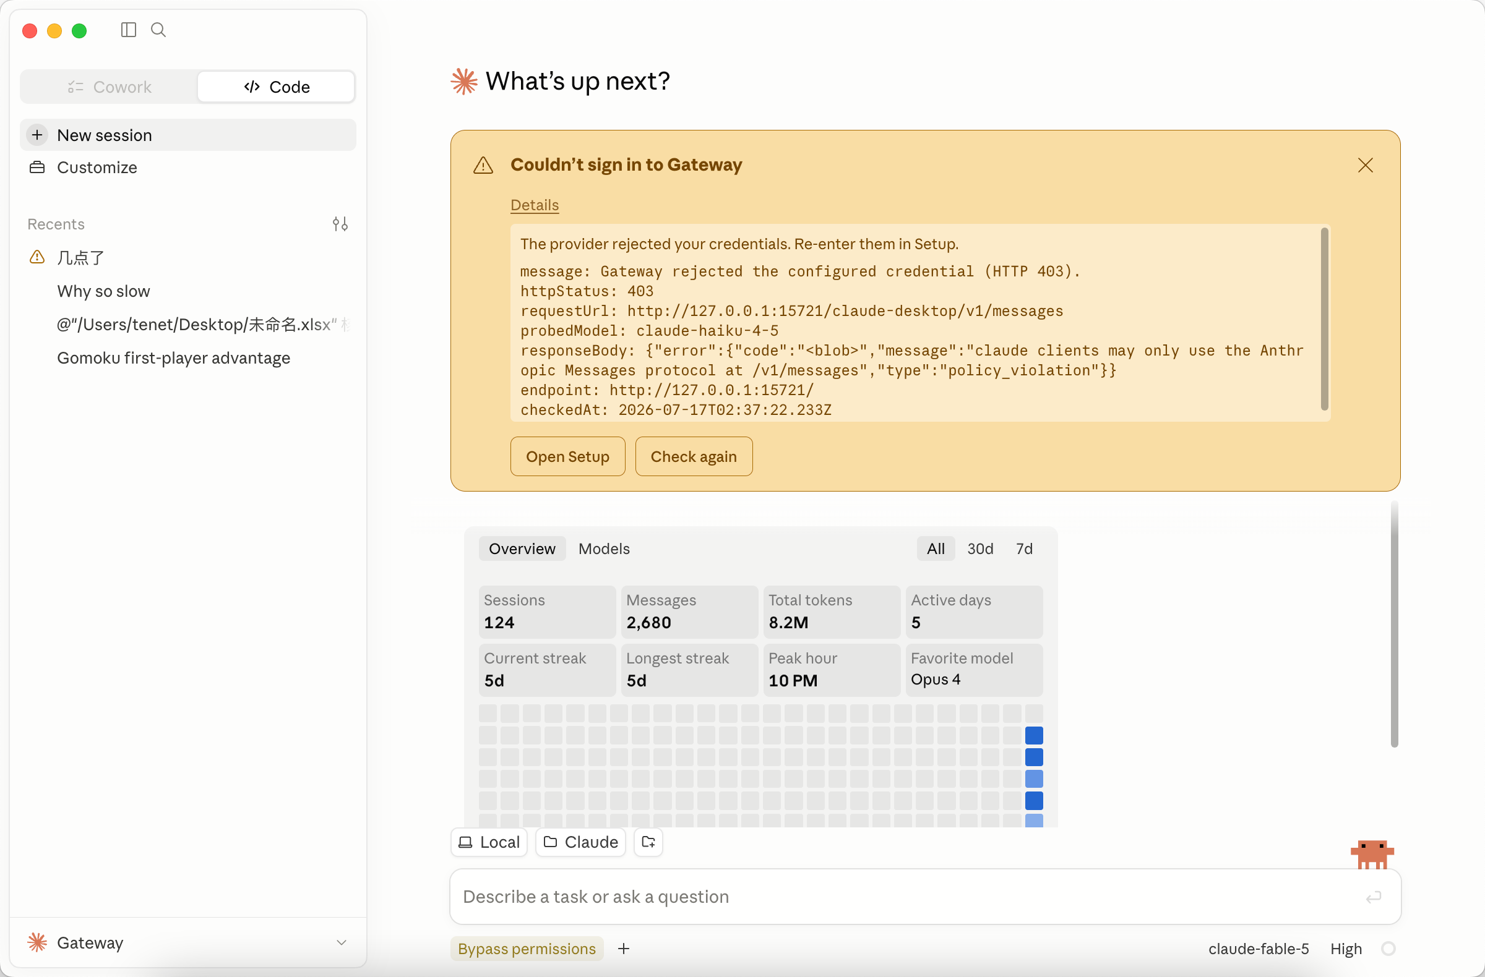Viewport: 1485px width, 977px height.
Task: Open the Gomoku first-player advantage session
Action: click(188, 358)
